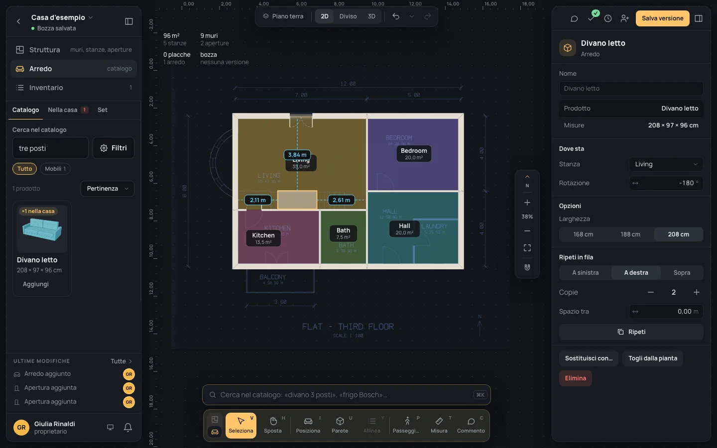Select the Parete wall tool
Image resolution: width=717 pixels, height=448 pixels.
(340, 426)
